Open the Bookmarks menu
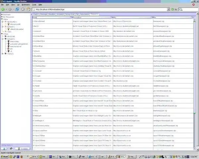 (x=26, y=5)
